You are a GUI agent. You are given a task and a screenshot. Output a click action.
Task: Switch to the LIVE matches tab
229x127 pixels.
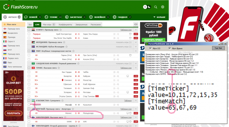37,24
